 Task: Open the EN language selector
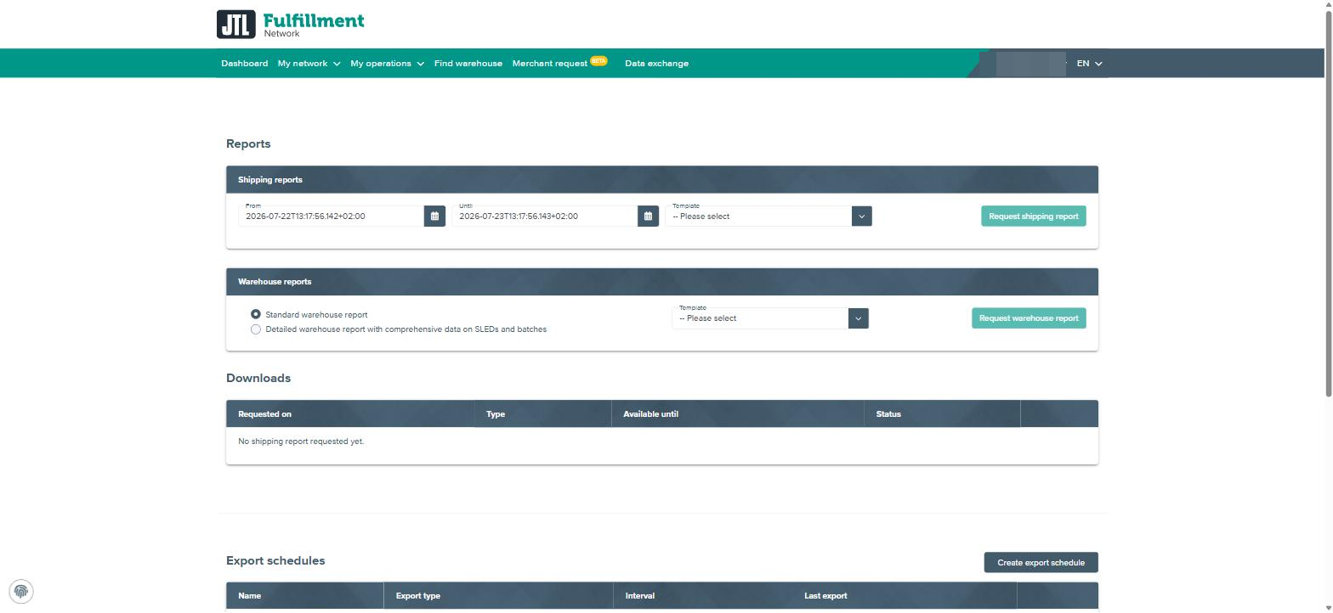(x=1089, y=64)
